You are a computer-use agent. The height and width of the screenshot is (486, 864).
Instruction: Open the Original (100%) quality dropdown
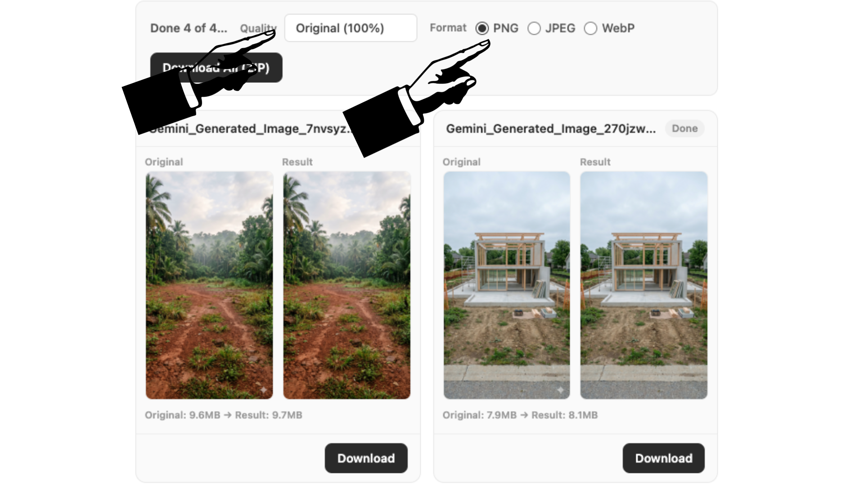(351, 28)
